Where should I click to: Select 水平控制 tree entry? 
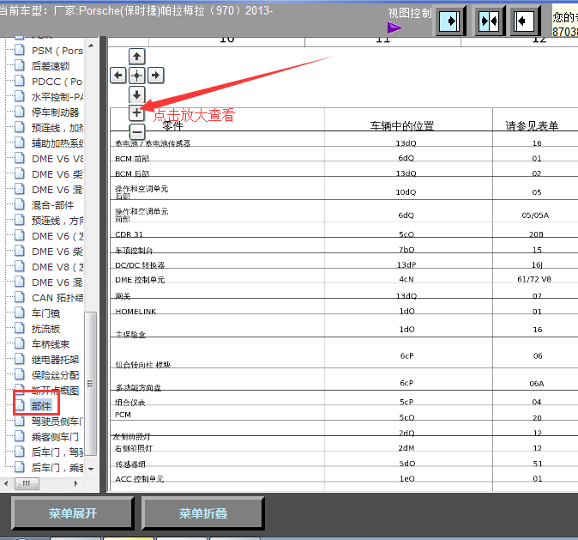click(x=57, y=97)
